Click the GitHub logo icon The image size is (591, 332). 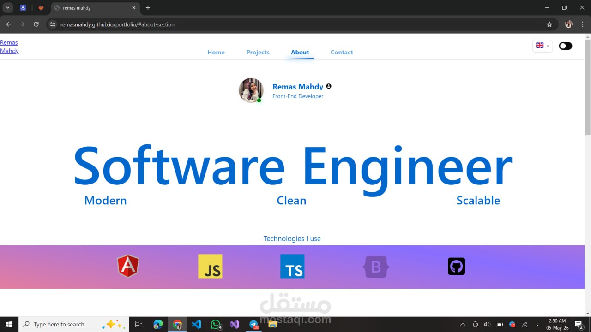(x=456, y=266)
